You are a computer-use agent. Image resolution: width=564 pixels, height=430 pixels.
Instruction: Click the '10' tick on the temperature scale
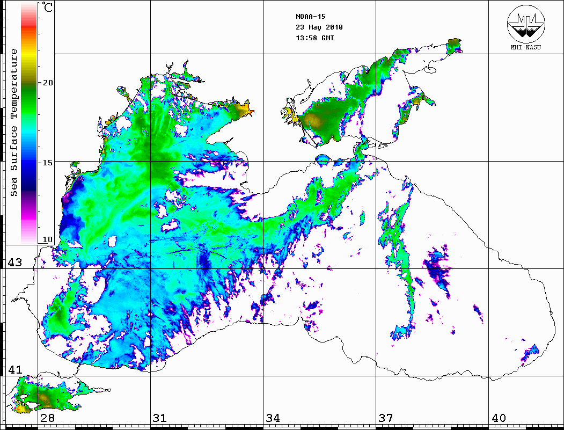pyautogui.click(x=47, y=239)
